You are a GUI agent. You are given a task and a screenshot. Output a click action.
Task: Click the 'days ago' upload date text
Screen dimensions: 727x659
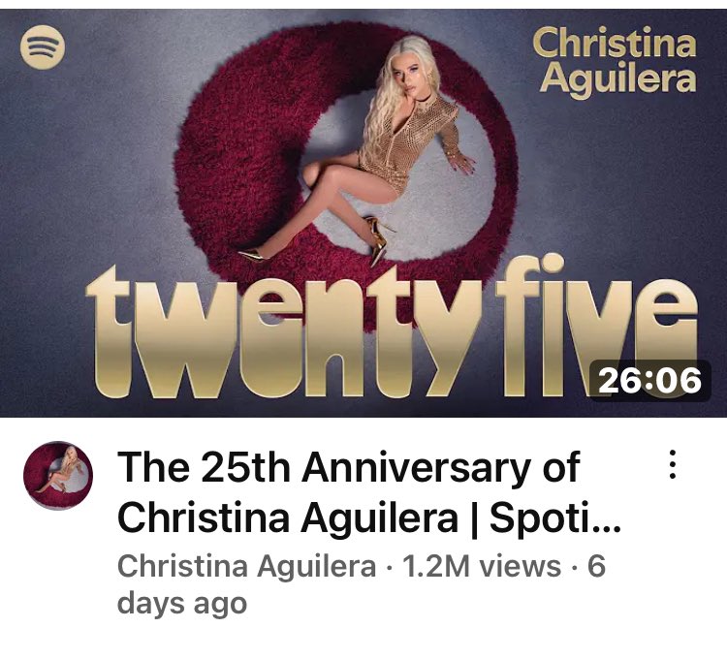click(182, 604)
